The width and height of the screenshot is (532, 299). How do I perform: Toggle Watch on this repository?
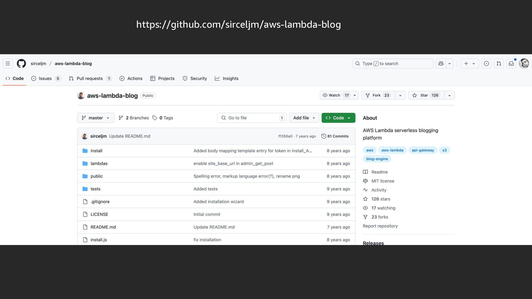(335, 95)
